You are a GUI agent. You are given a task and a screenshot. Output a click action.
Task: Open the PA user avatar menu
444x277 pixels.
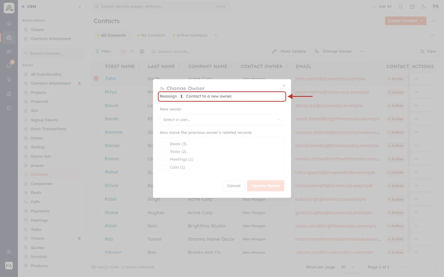436,6
